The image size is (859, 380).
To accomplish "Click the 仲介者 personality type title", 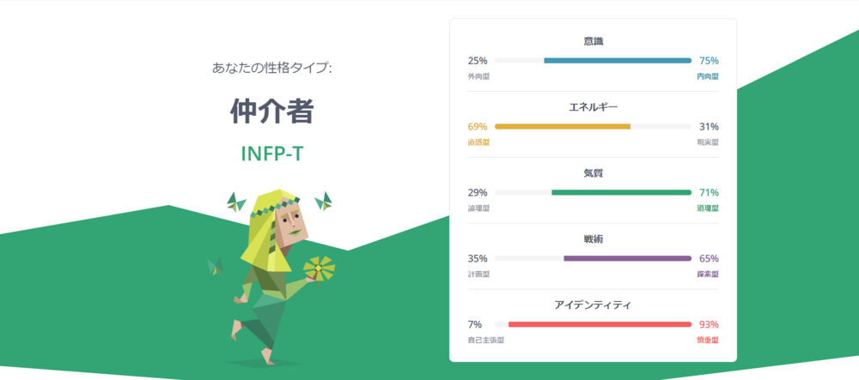I will click(x=271, y=111).
